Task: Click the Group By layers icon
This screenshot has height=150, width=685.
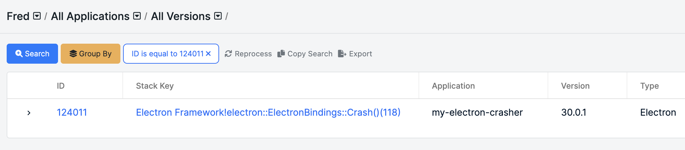Action: coord(73,54)
